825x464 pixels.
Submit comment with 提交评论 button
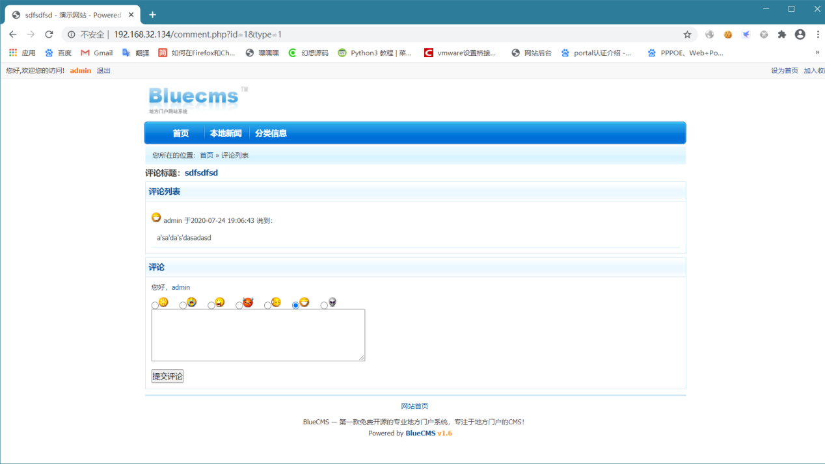tap(167, 376)
